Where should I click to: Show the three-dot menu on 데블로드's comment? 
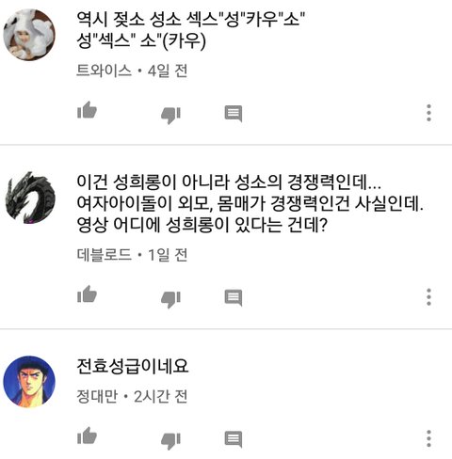pos(428,296)
